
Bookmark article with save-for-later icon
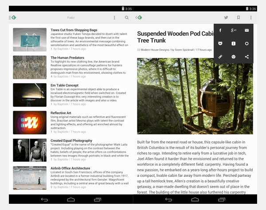coord(239,18)
